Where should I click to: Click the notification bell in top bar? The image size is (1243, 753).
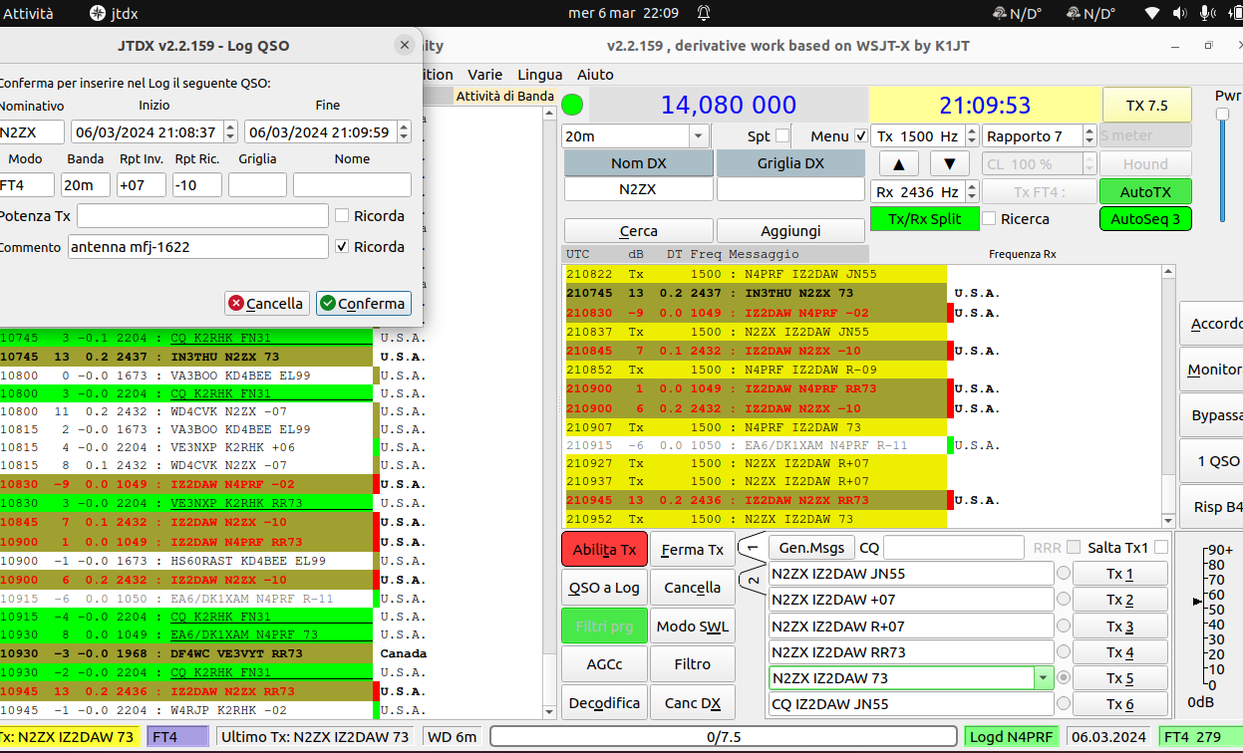(704, 13)
